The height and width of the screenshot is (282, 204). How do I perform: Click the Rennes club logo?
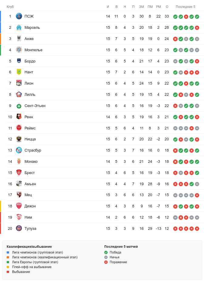coord(19,117)
